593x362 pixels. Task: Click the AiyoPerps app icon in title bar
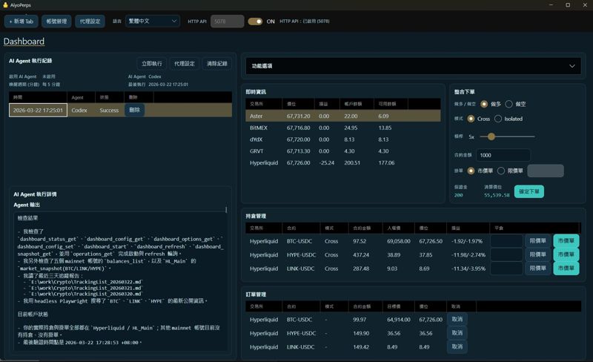coord(5,5)
